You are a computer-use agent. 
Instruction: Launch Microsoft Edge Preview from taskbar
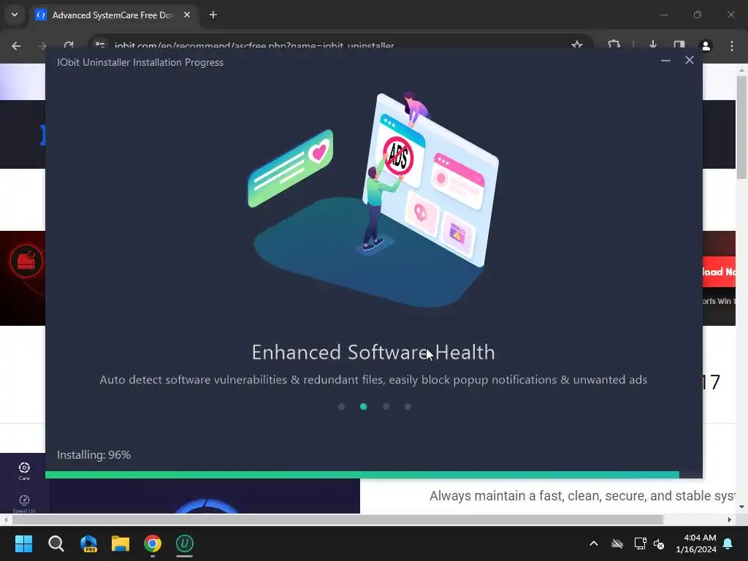pos(88,543)
